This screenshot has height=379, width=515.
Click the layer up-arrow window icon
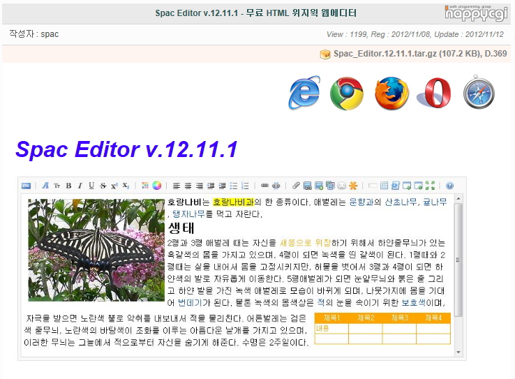pyautogui.click(x=418, y=186)
